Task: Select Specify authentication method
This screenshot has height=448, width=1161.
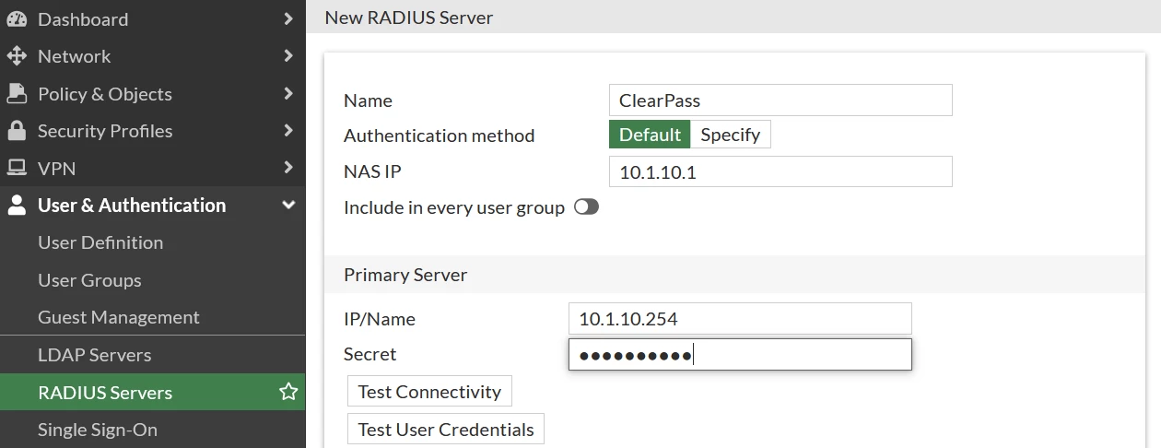Action: click(731, 135)
